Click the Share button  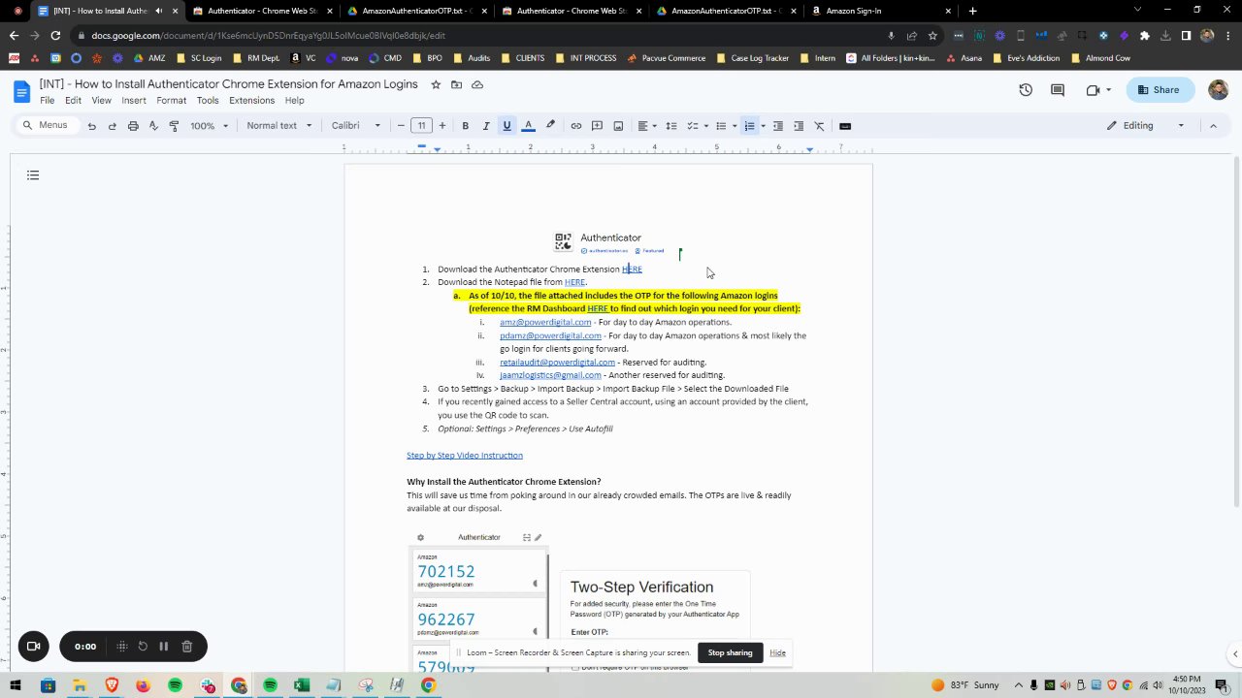click(1160, 90)
